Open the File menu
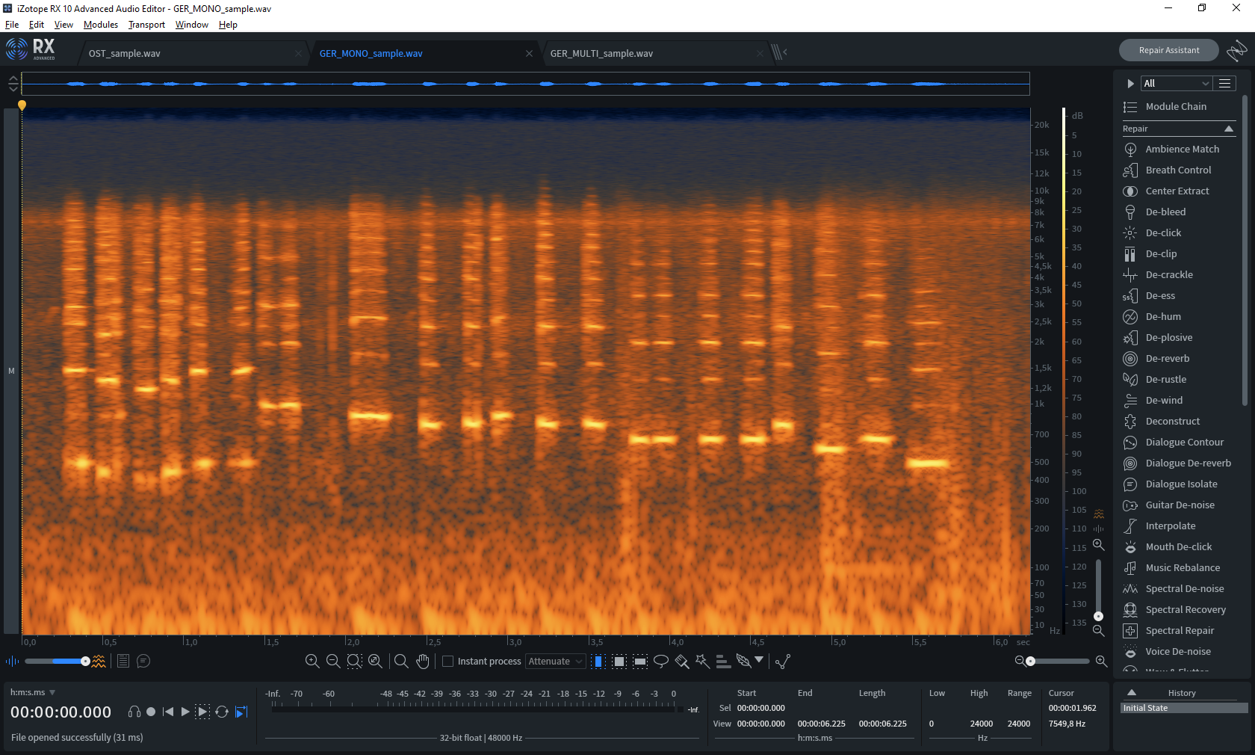 [x=12, y=25]
